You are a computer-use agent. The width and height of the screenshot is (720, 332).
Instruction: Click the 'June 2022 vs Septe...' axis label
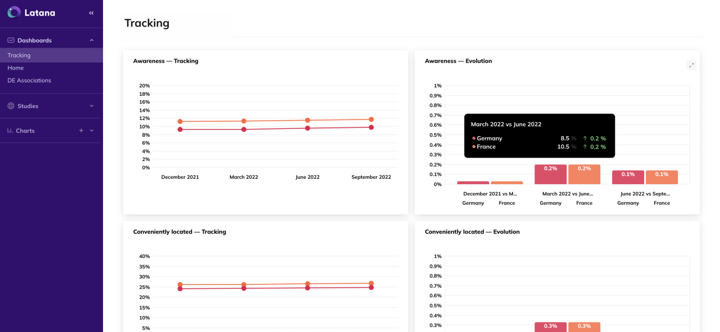point(645,194)
